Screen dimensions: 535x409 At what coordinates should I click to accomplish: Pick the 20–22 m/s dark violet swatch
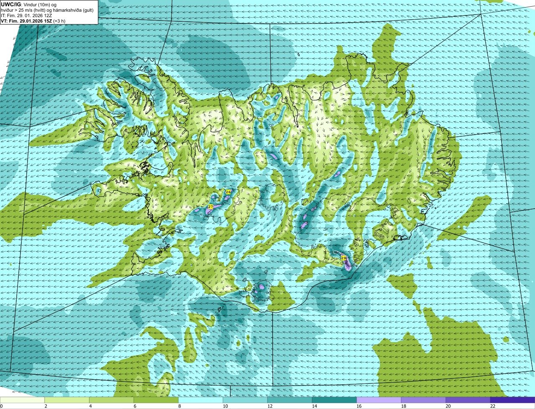(x=468, y=400)
